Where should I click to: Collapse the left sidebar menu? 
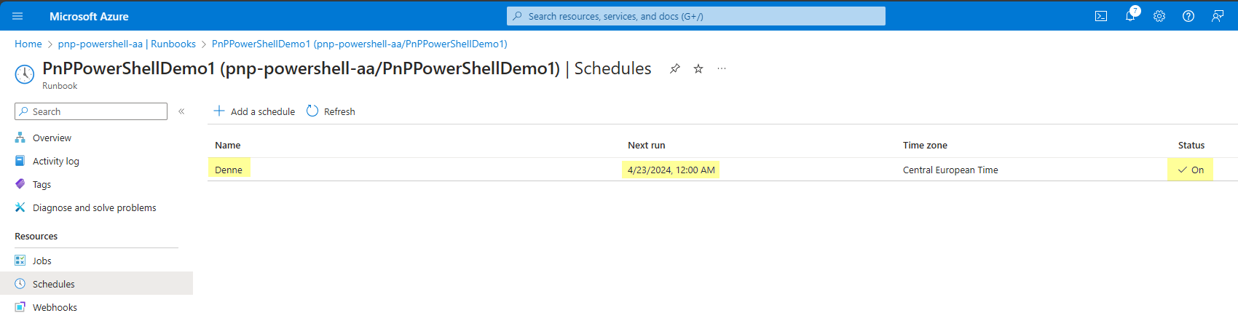point(181,111)
